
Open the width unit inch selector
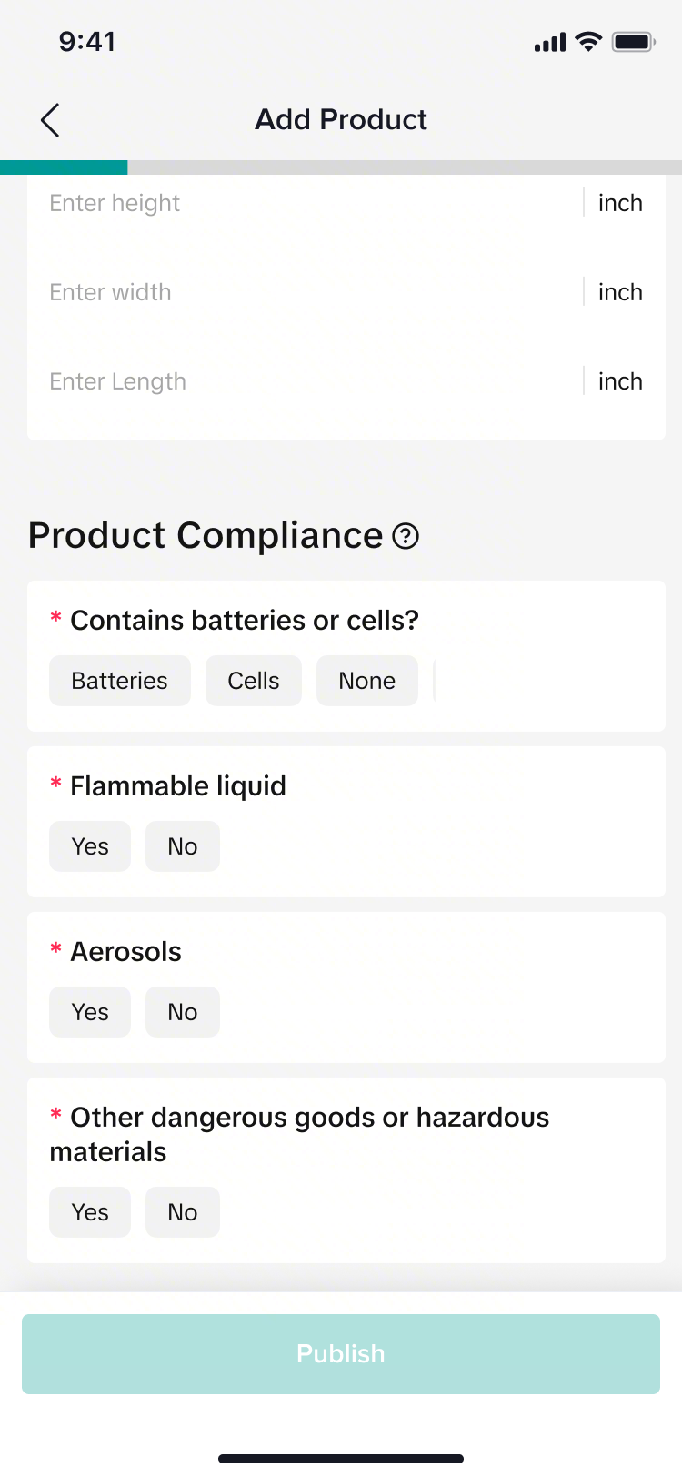tap(620, 292)
